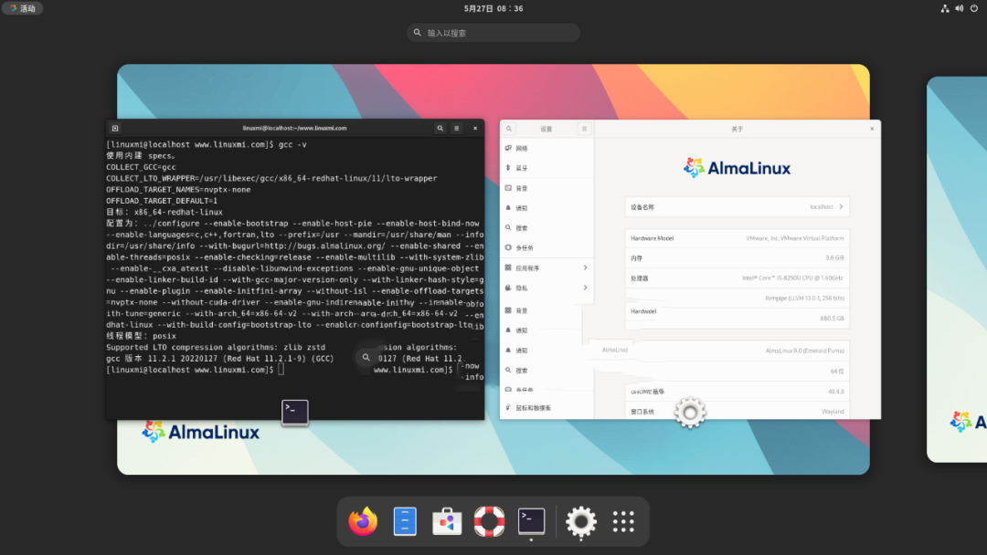This screenshot has width=987, height=555.
Task: Expand 应用程序 via its chevron
Action: [x=585, y=268]
